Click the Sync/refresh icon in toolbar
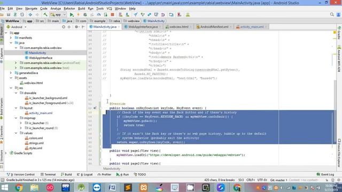Viewport: 342px width, 192px height. (x=22, y=14)
